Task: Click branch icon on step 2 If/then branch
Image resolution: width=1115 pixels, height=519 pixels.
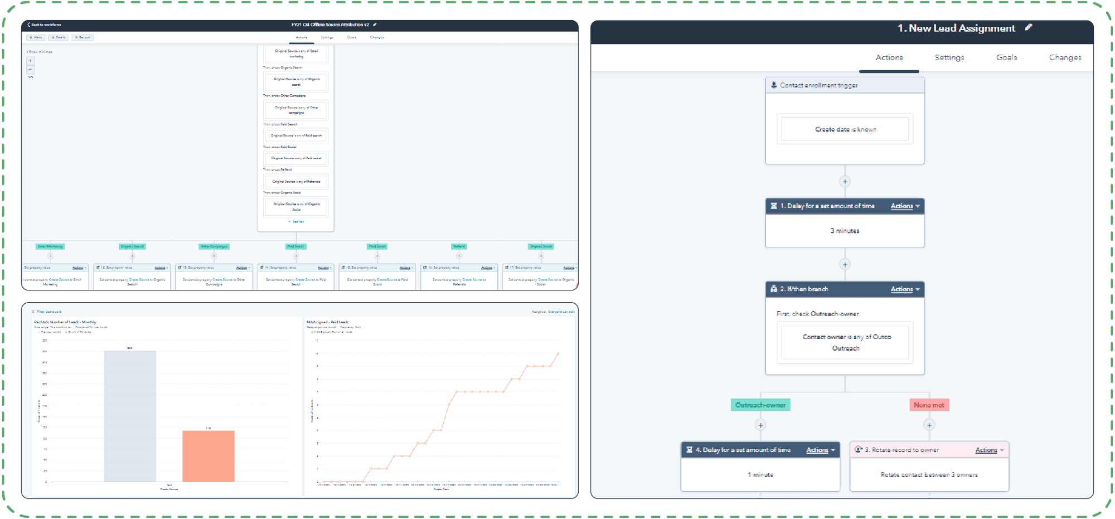Action: [x=774, y=289]
